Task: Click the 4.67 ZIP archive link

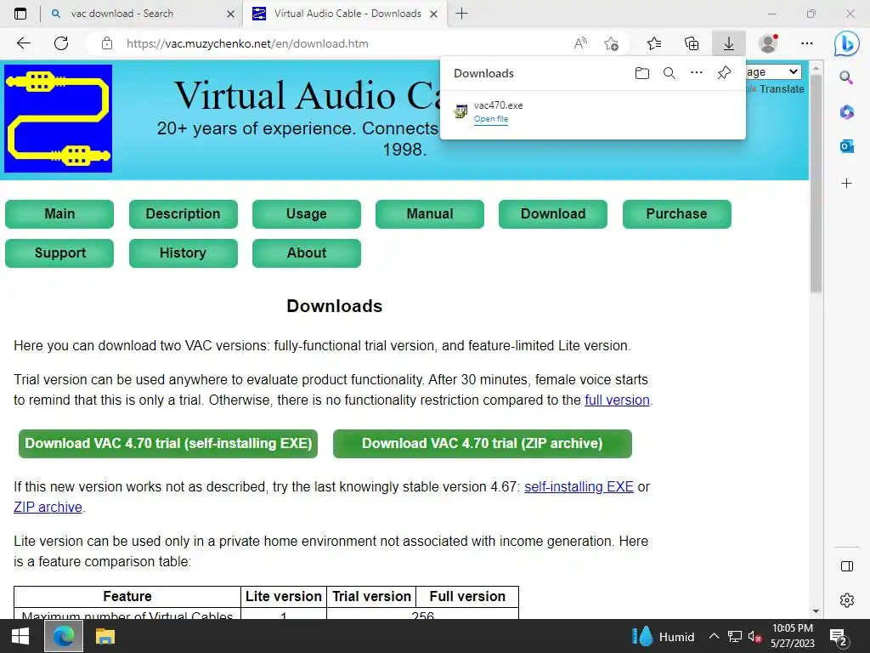Action: pyautogui.click(x=48, y=507)
